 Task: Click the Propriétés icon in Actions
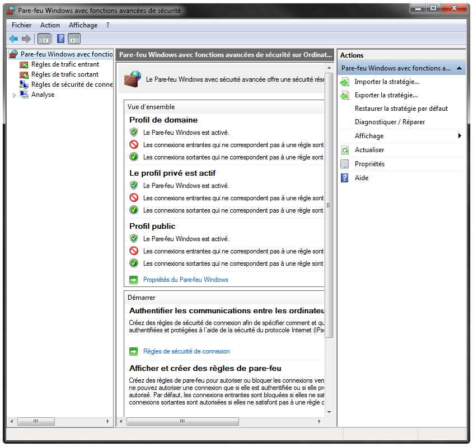(x=344, y=164)
